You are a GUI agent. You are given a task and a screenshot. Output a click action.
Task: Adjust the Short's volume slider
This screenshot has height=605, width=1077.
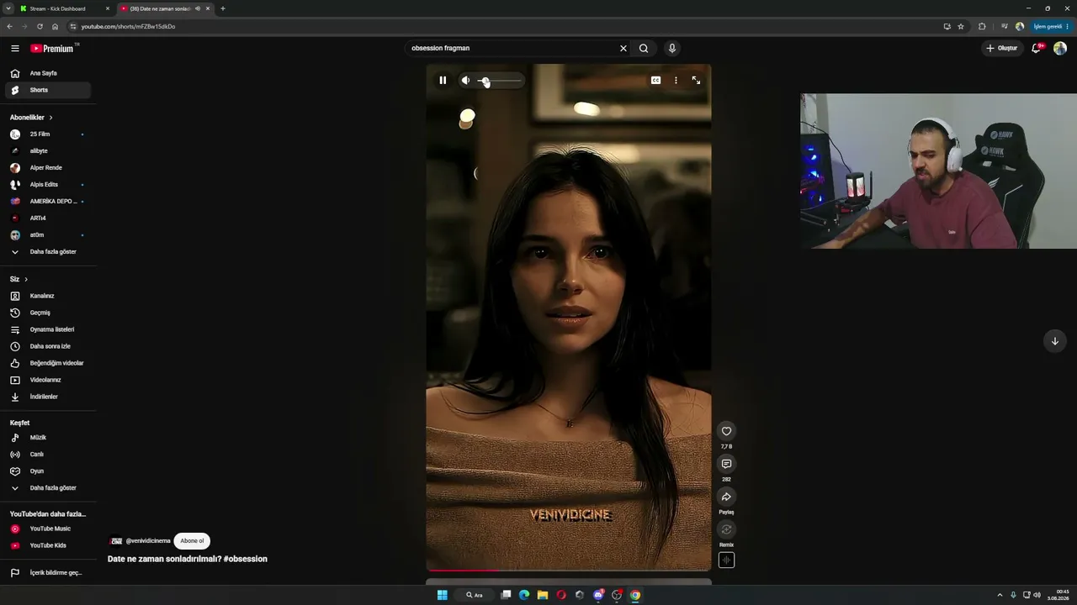[500, 81]
